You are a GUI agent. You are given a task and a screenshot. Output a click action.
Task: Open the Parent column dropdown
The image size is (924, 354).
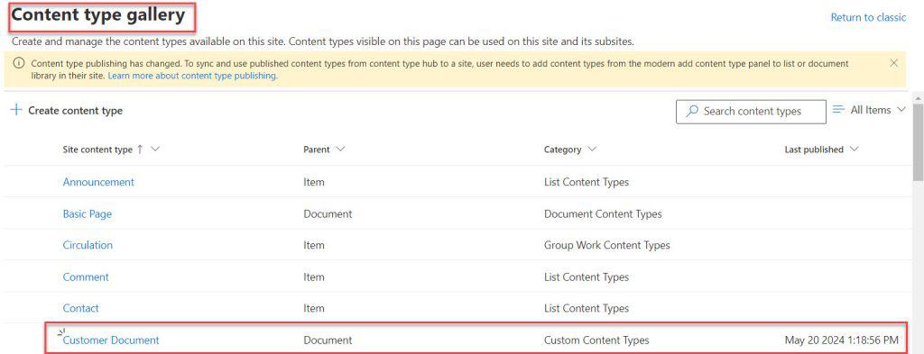coord(340,150)
